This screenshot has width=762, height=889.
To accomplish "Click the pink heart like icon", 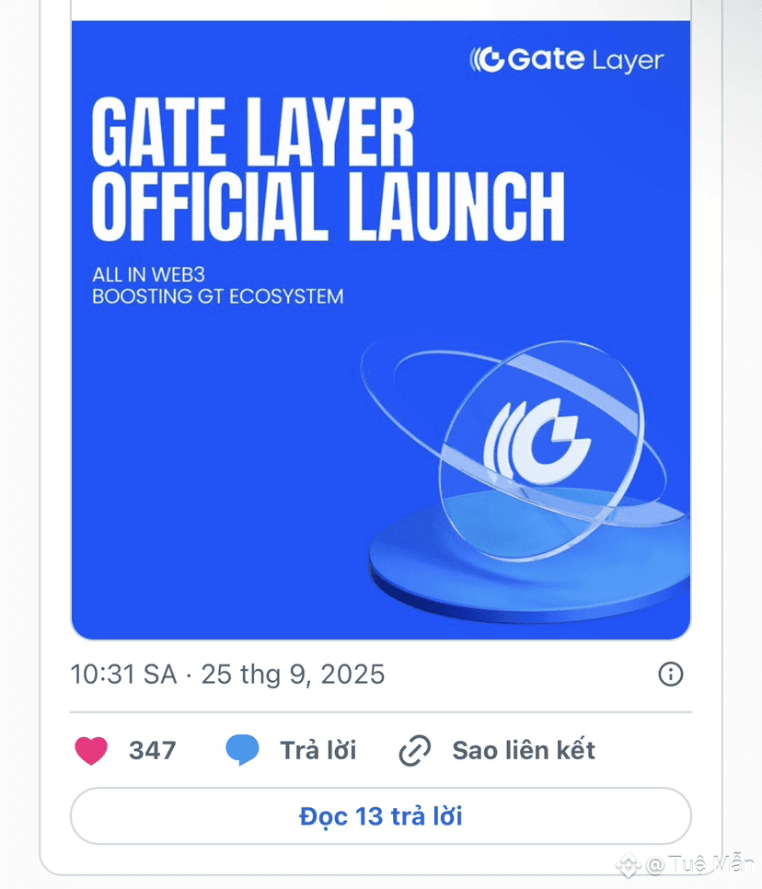I will 91,751.
